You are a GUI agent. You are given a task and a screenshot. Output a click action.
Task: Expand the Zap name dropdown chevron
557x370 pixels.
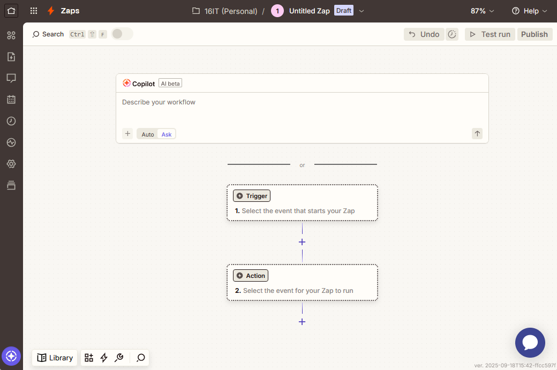(362, 11)
